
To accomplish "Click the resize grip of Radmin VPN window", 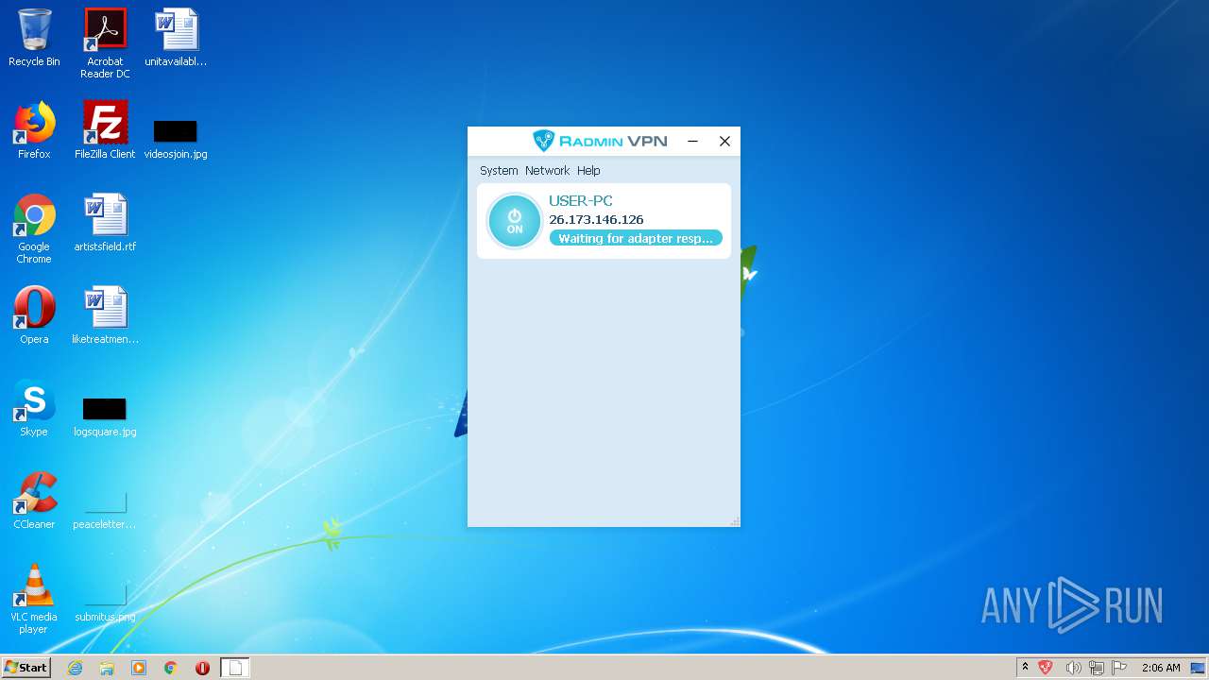I will pyautogui.click(x=735, y=521).
